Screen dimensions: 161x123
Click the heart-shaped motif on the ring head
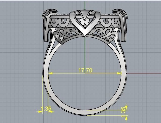(x=85, y=23)
